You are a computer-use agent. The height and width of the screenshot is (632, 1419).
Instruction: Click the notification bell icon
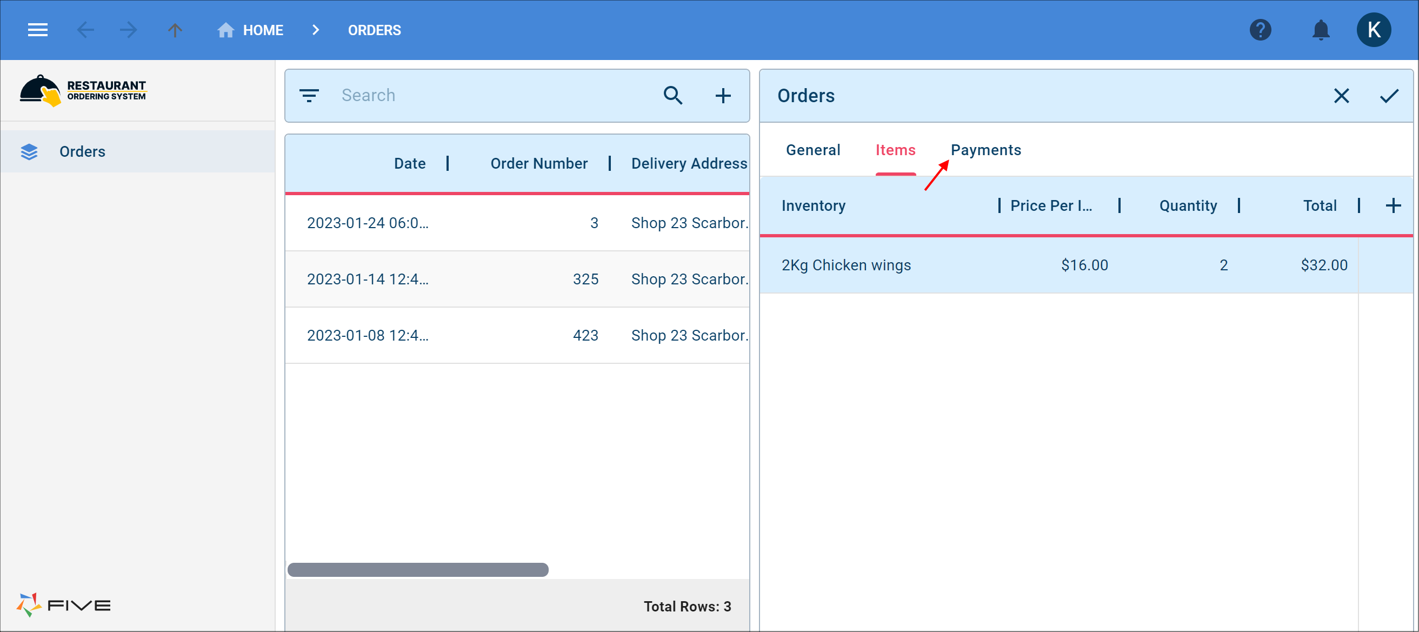coord(1321,30)
